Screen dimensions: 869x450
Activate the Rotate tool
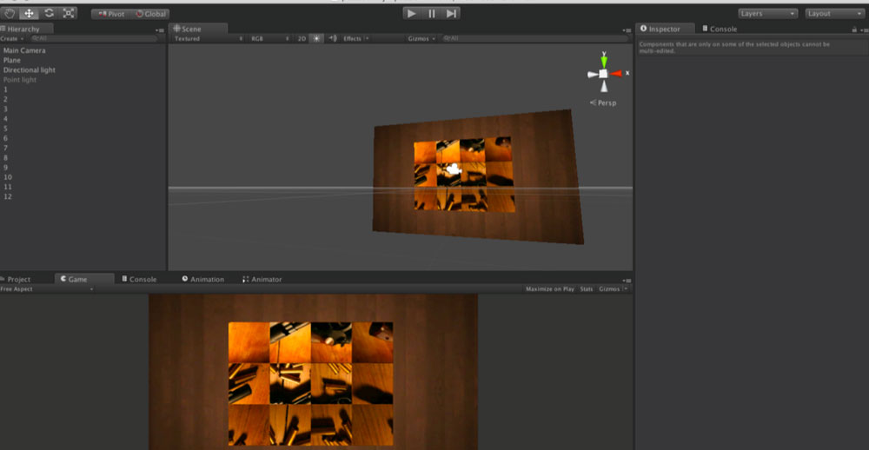click(x=49, y=13)
